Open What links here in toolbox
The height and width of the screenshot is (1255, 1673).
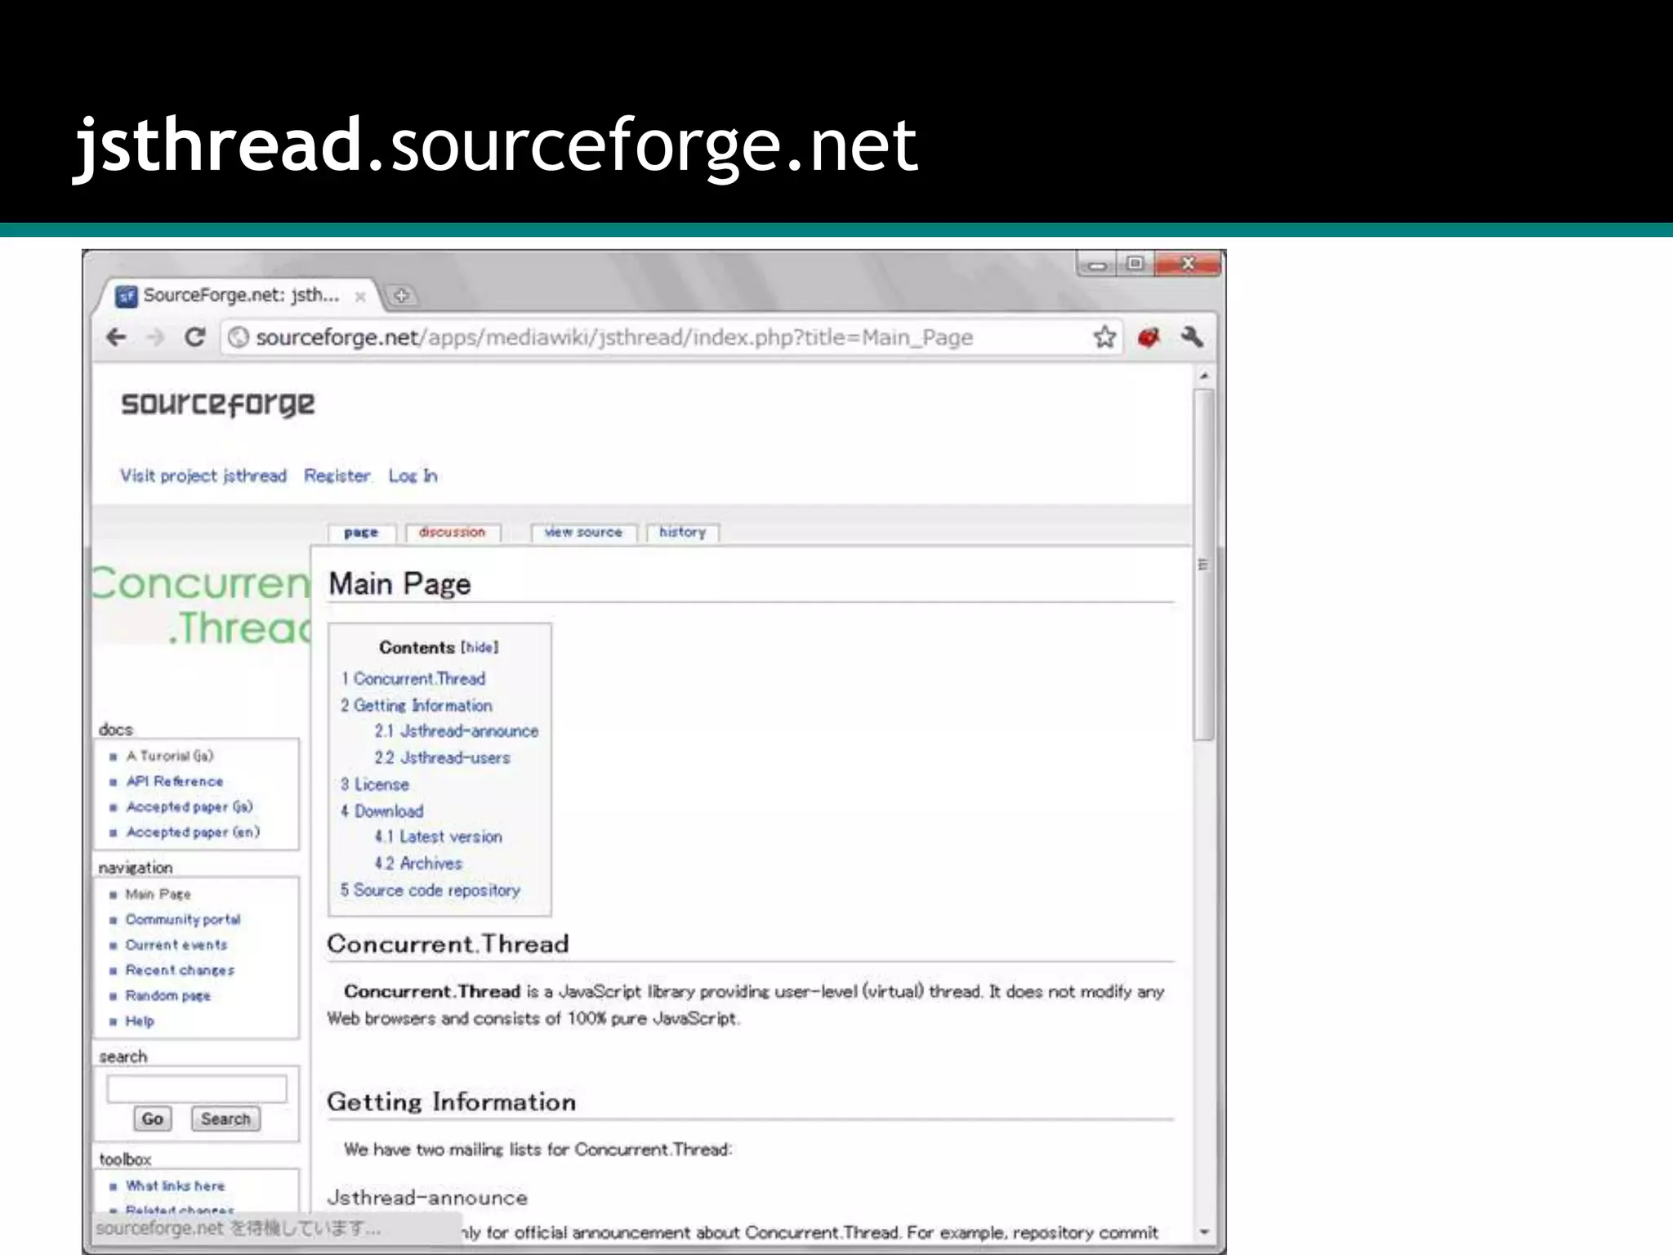(176, 1185)
